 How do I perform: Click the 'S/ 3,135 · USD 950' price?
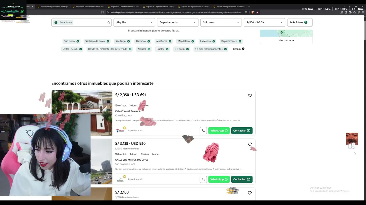click(x=130, y=144)
